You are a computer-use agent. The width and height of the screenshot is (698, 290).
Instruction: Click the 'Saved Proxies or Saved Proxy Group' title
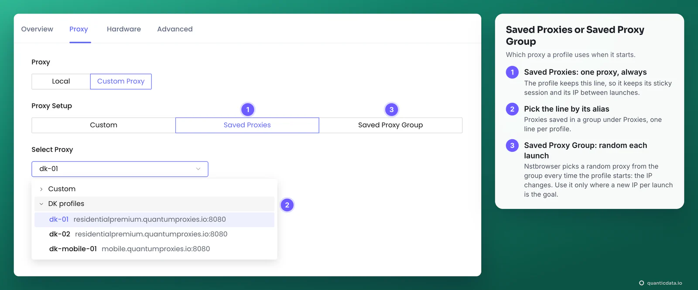click(575, 36)
